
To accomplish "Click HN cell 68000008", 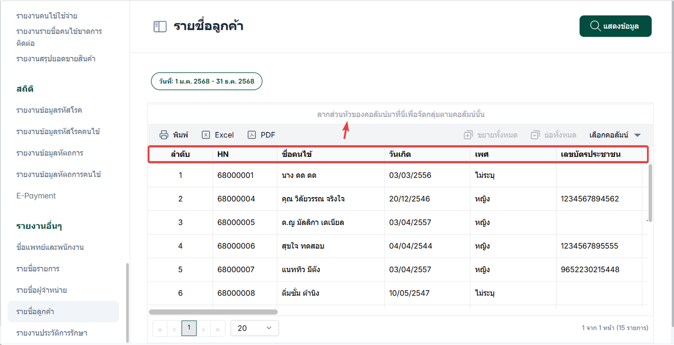I will [x=236, y=293].
